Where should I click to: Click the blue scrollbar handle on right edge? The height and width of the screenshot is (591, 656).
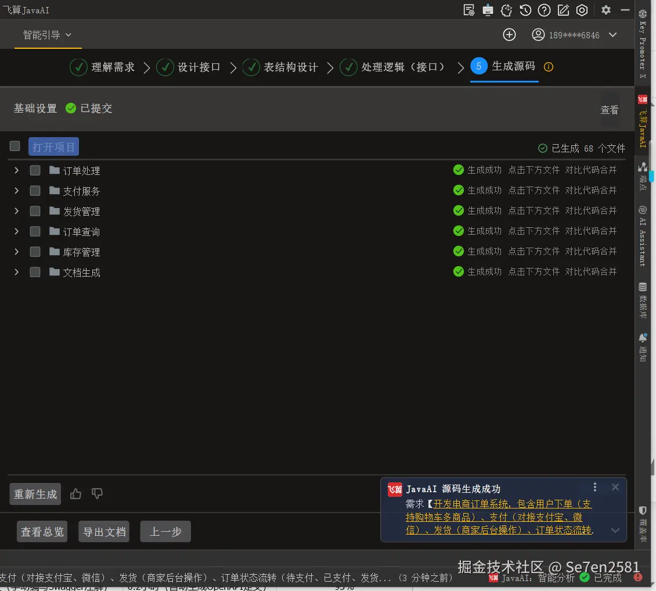pos(651,176)
